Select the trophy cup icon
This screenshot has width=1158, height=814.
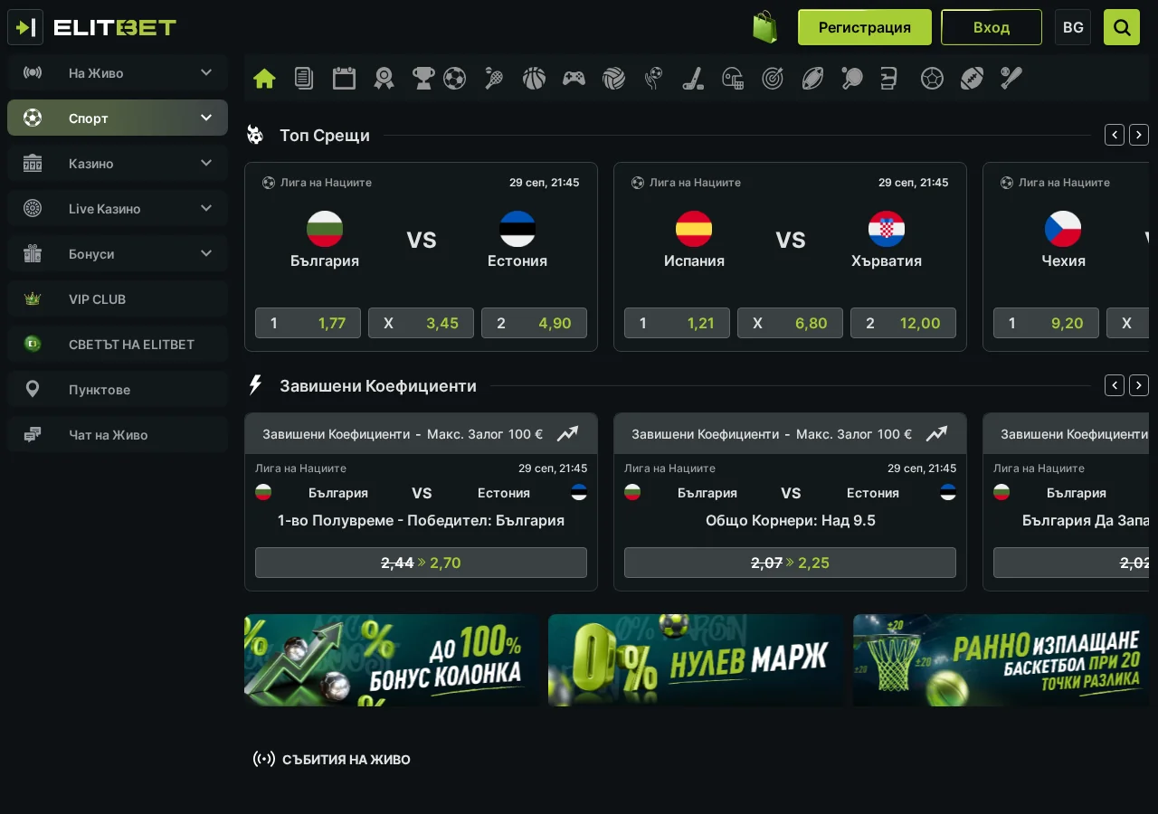pyautogui.click(x=422, y=79)
